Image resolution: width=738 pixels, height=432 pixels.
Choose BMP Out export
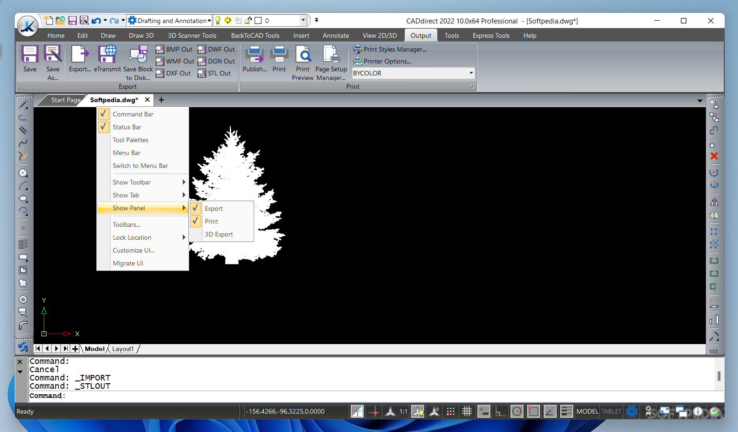point(174,49)
